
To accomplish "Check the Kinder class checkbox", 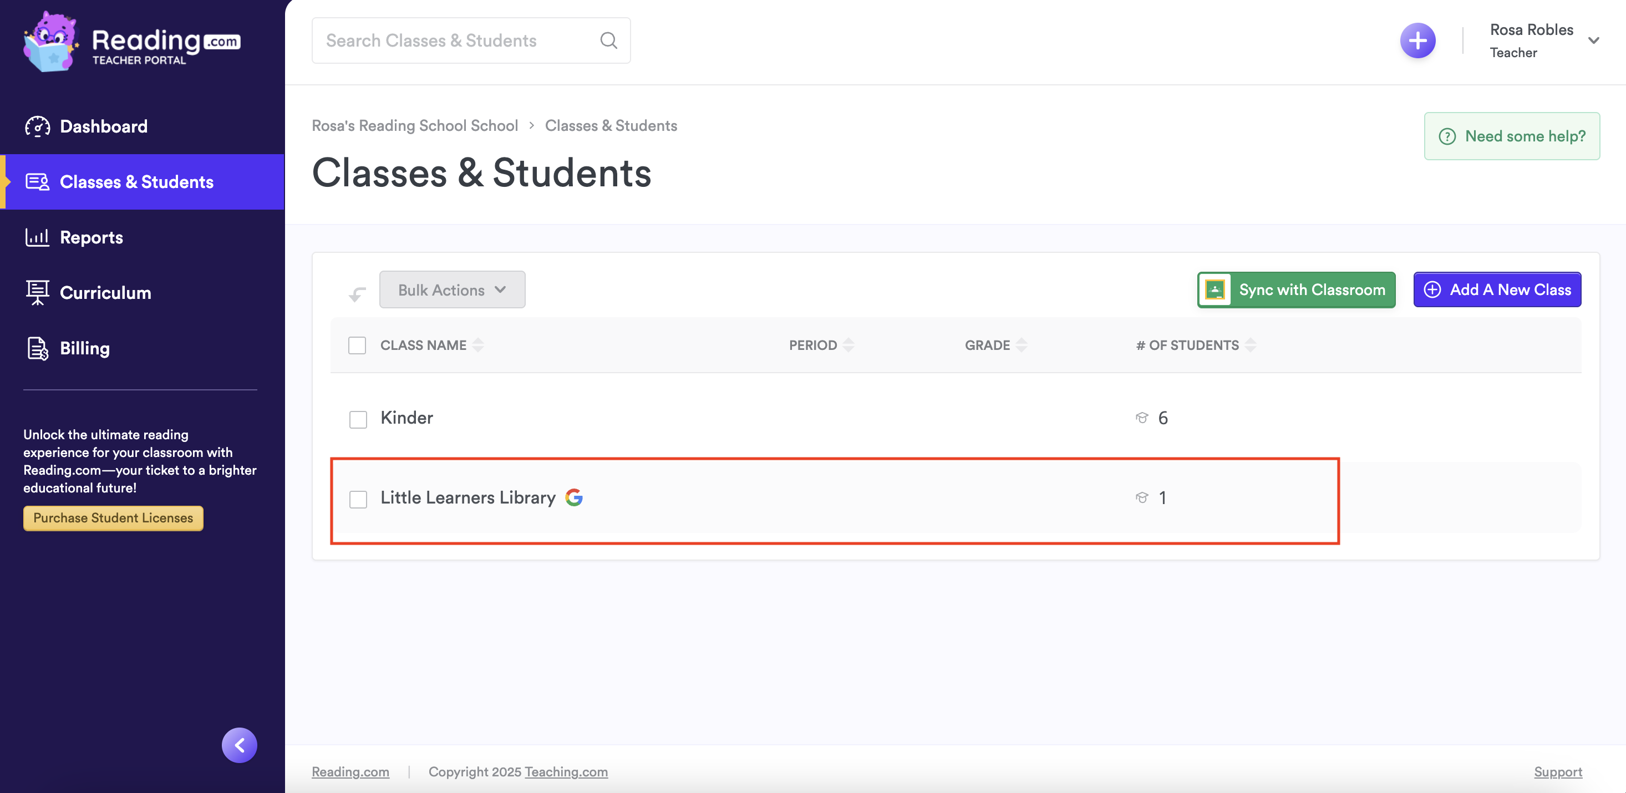I will tap(358, 419).
